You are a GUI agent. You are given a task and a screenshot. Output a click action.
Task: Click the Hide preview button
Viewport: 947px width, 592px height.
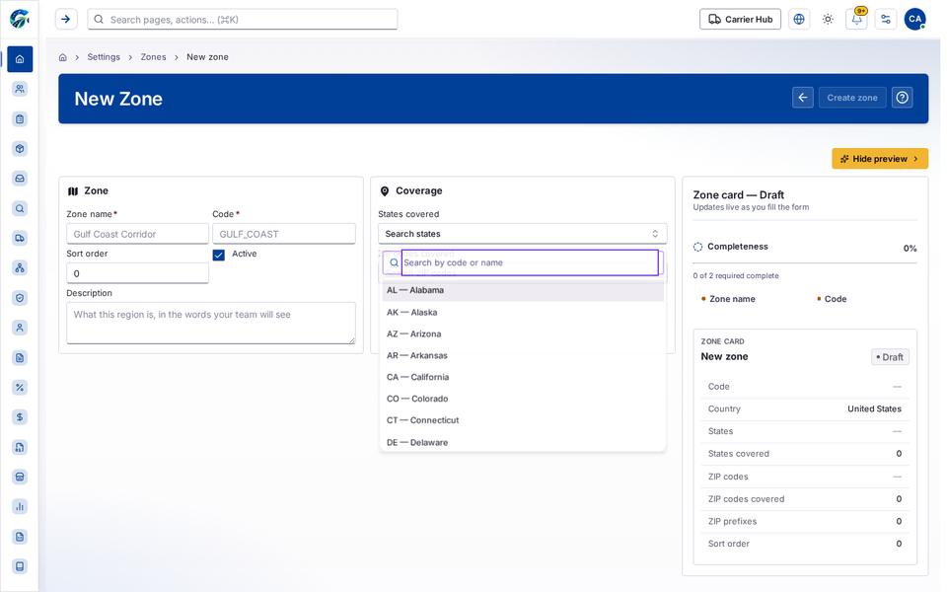click(880, 159)
